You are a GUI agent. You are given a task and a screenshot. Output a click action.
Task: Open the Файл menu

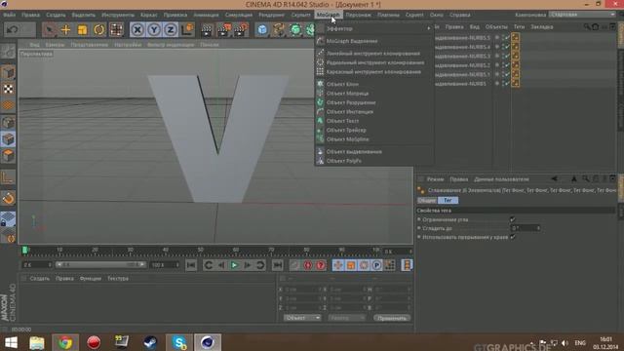9,15
